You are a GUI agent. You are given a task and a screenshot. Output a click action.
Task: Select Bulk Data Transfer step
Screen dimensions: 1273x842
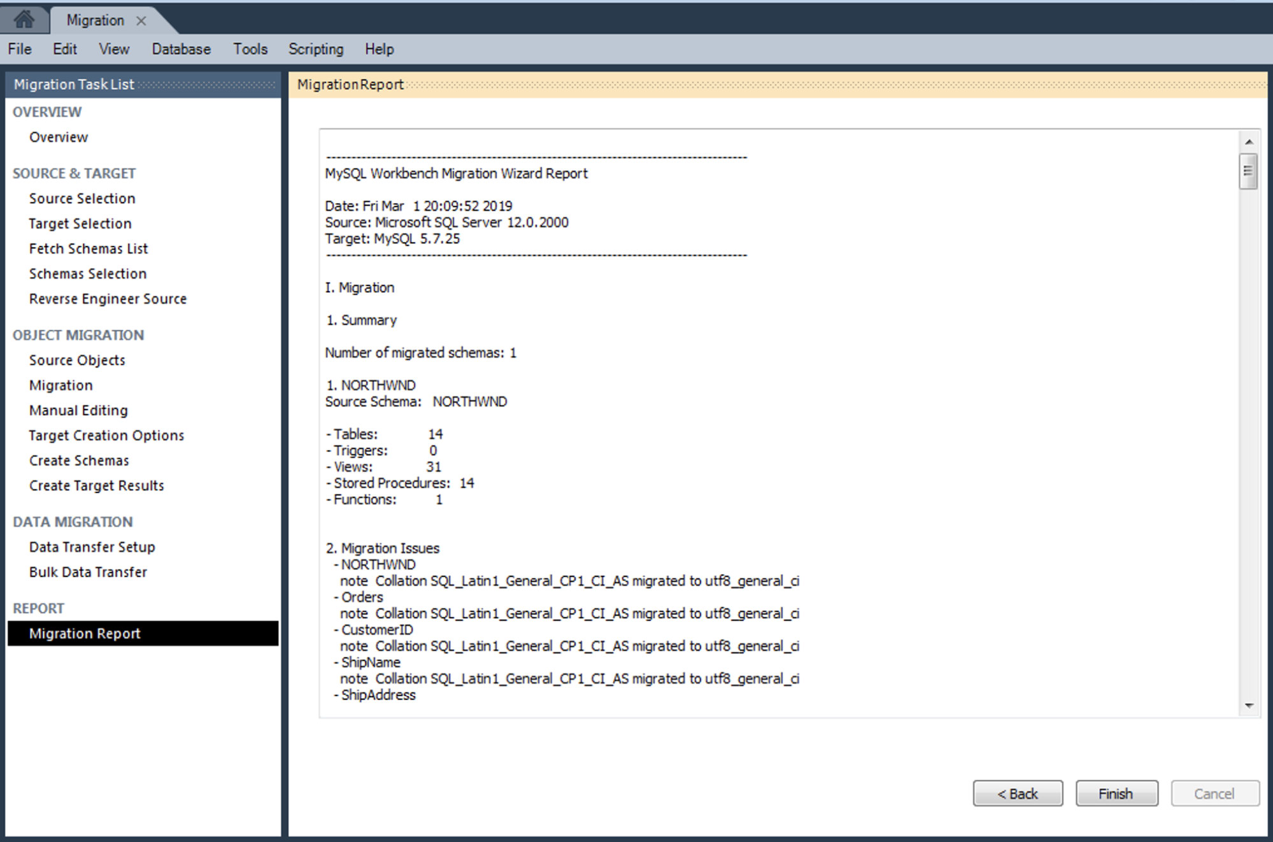pyautogui.click(x=88, y=572)
